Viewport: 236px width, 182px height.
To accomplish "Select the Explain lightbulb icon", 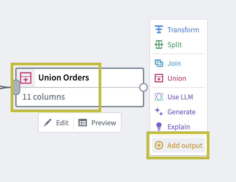I will (x=159, y=127).
